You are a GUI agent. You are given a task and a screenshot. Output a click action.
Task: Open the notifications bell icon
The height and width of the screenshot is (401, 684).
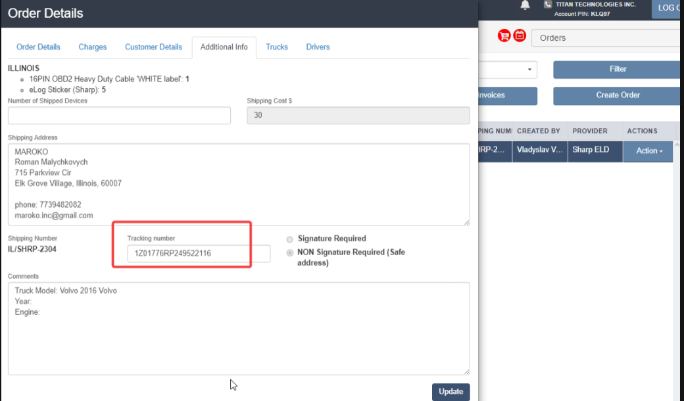(525, 5)
